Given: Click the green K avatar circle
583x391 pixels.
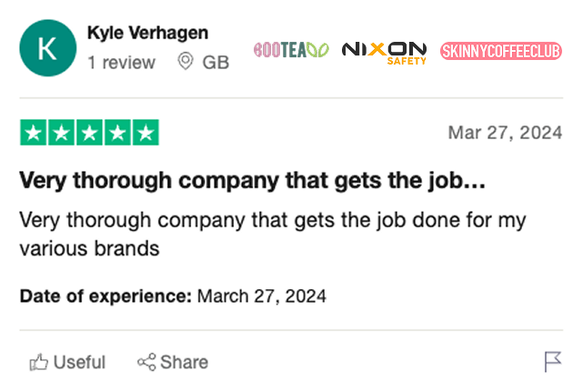Looking at the screenshot, I should point(48,48).
